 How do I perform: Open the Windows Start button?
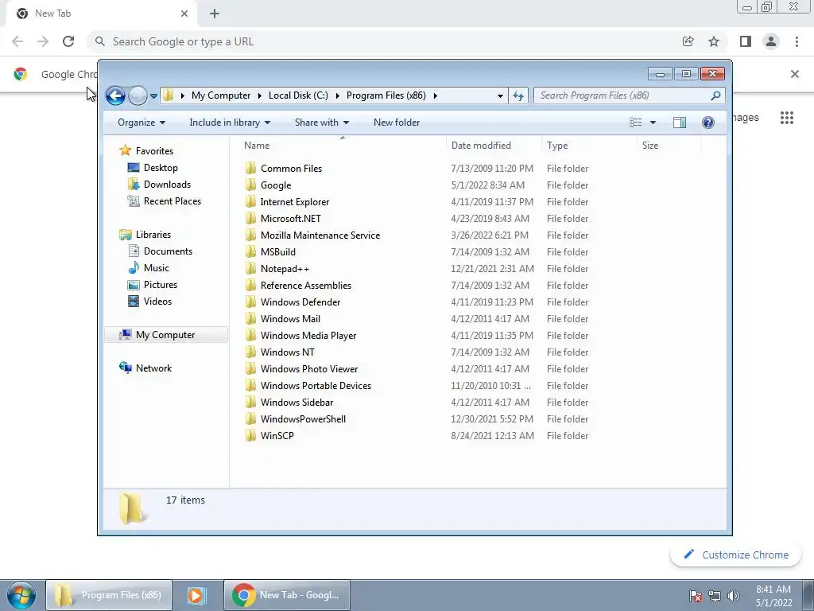click(x=21, y=595)
